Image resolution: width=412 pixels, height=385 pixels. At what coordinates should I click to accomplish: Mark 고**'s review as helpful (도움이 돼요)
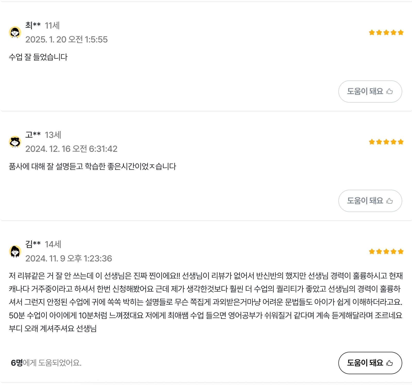370,201
